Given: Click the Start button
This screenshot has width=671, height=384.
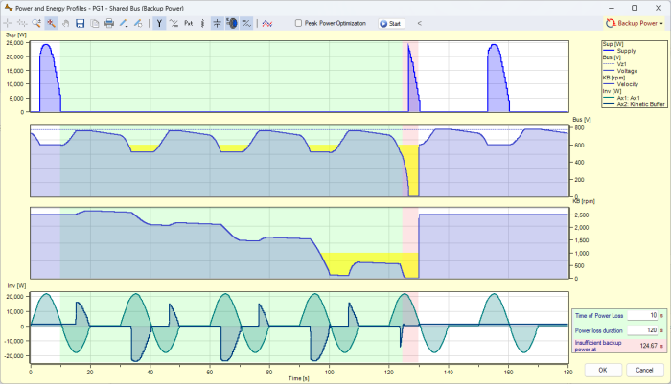Looking at the screenshot, I should click(390, 23).
